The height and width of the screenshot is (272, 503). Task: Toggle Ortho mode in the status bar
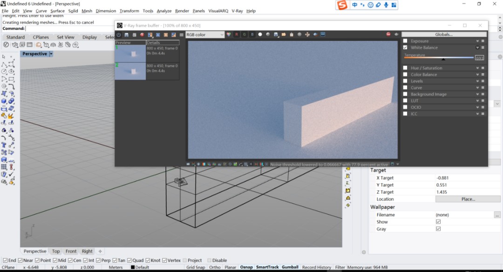pyautogui.click(x=215, y=267)
